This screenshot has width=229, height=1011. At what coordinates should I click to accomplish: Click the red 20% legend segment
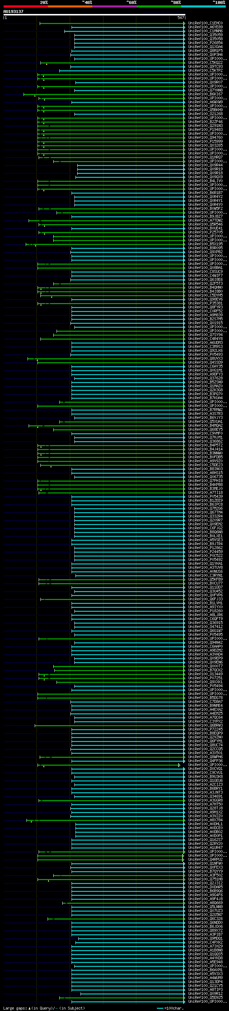[25, 6]
